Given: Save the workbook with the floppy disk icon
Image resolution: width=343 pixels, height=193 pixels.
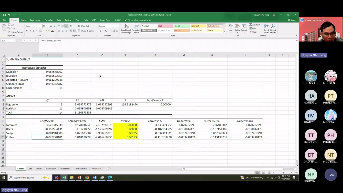Looking at the screenshot, I should click(4, 15).
